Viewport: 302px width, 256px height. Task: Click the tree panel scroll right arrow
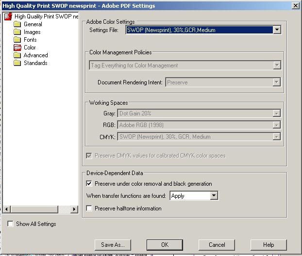click(x=74, y=209)
